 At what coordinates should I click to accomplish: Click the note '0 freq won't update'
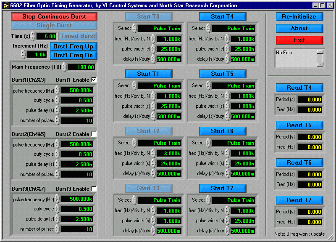point(299,234)
